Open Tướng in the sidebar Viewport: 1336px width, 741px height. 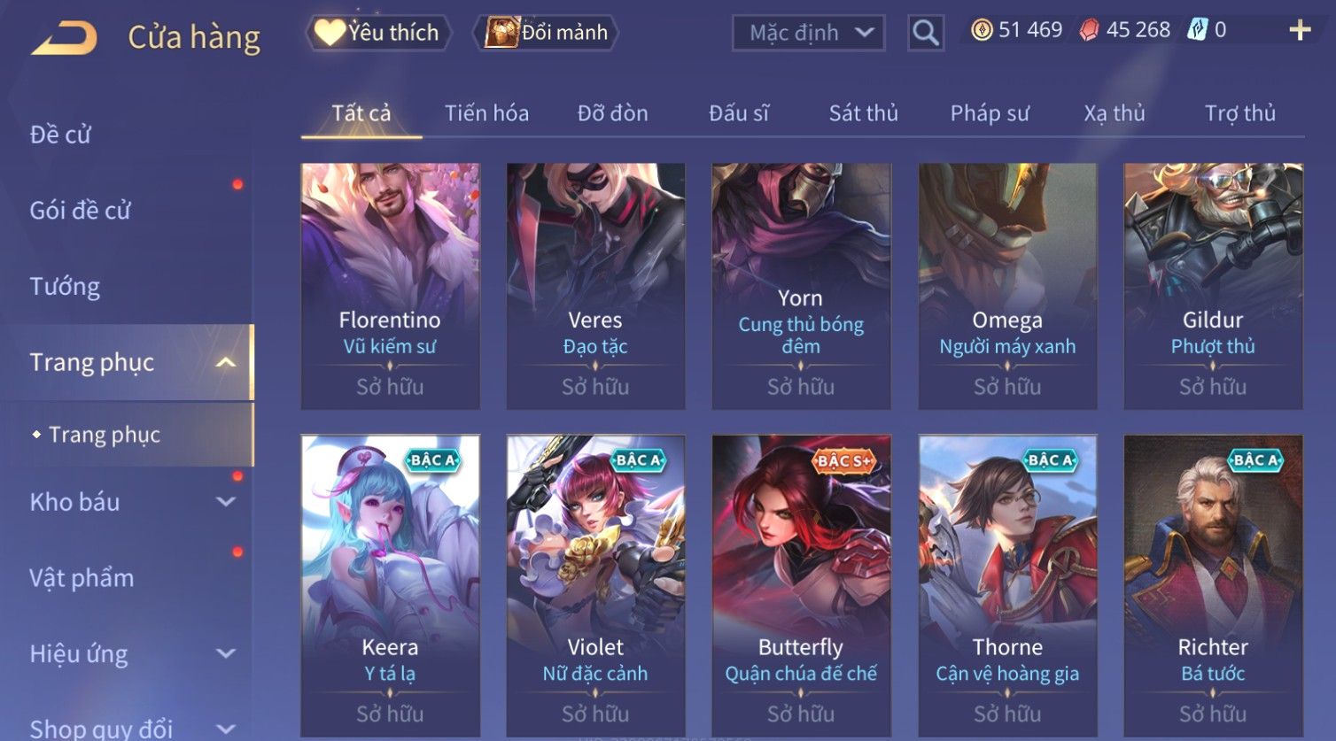coord(65,287)
